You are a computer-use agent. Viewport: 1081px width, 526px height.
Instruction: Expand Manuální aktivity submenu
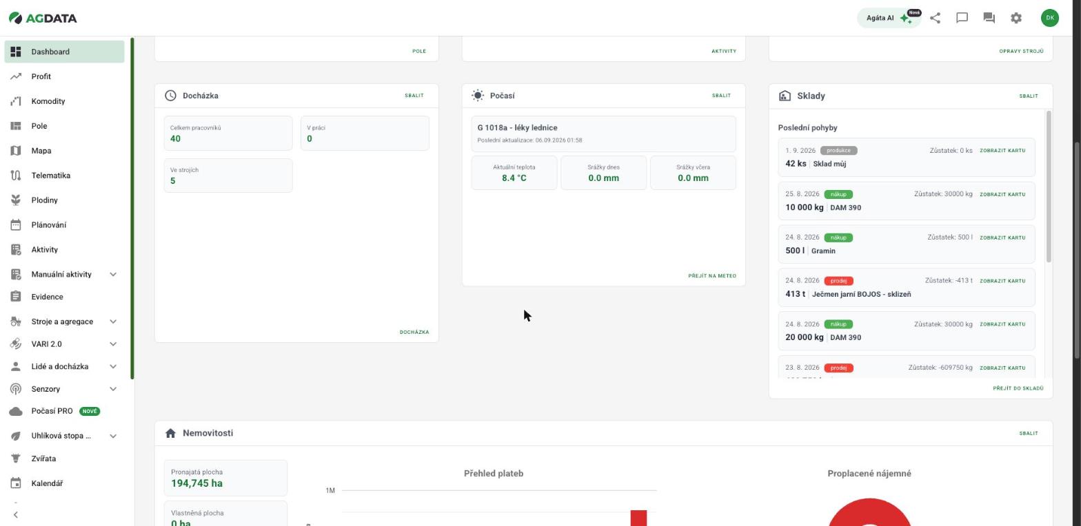113,275
